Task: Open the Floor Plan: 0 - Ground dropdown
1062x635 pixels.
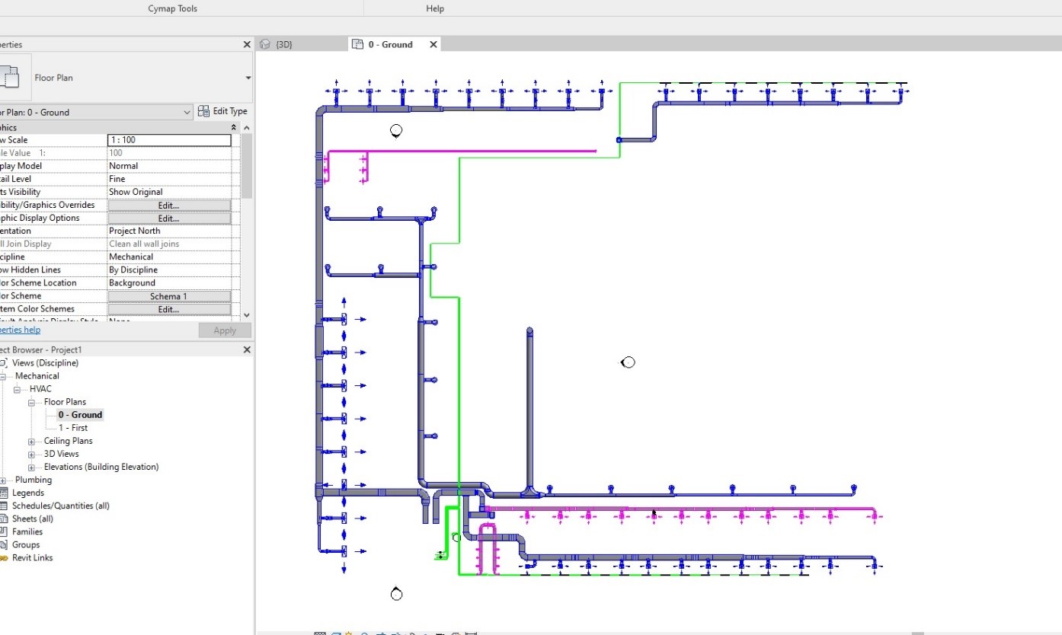Action: click(97, 112)
